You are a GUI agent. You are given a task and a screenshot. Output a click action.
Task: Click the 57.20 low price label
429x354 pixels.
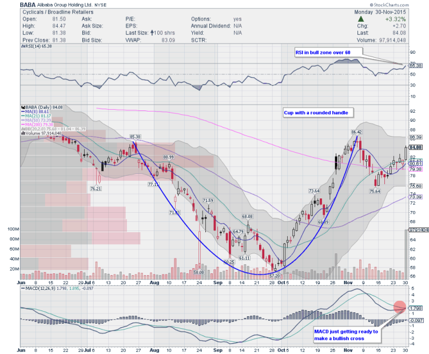[275, 276]
